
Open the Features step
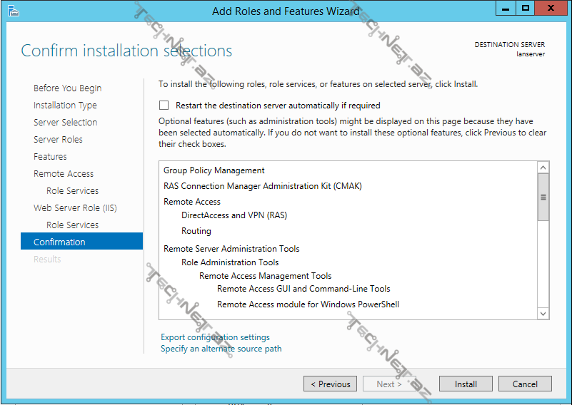pyautogui.click(x=50, y=157)
